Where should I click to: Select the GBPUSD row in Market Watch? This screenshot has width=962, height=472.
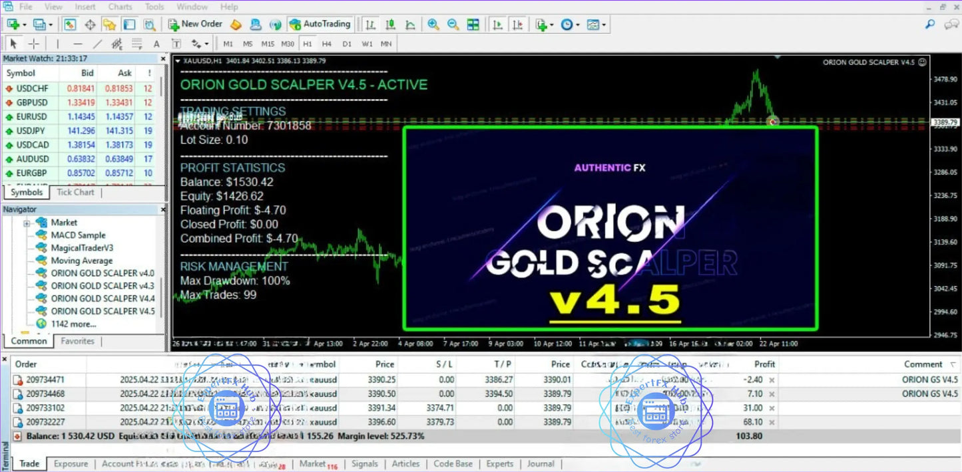[x=80, y=103]
